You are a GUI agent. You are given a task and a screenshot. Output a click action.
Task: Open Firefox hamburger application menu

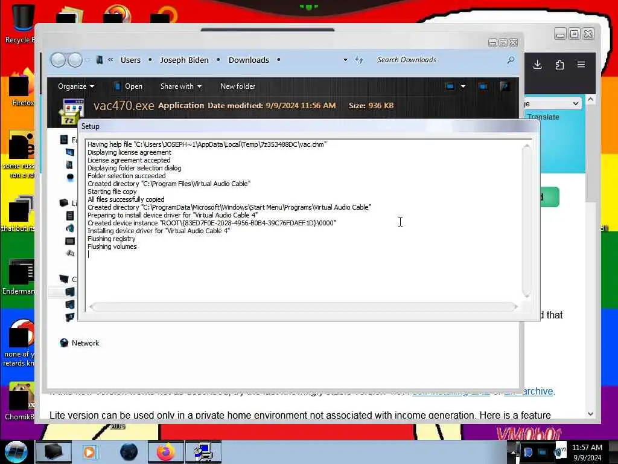tap(581, 64)
